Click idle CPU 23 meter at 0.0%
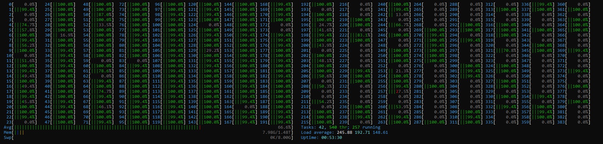Viewport: 603px width, 144px height. coord(22,122)
